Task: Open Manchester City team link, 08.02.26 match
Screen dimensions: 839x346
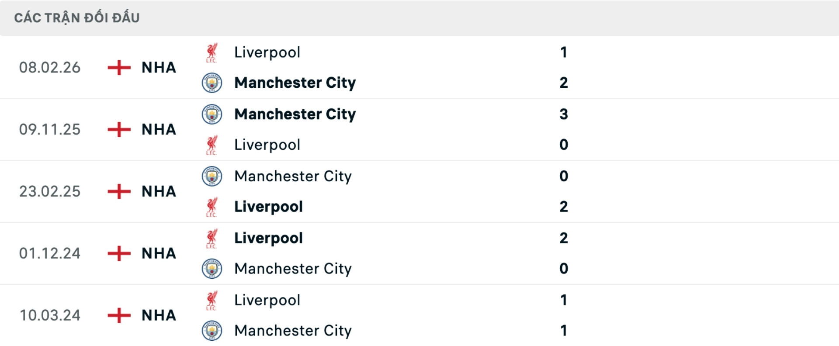Action: click(x=295, y=83)
